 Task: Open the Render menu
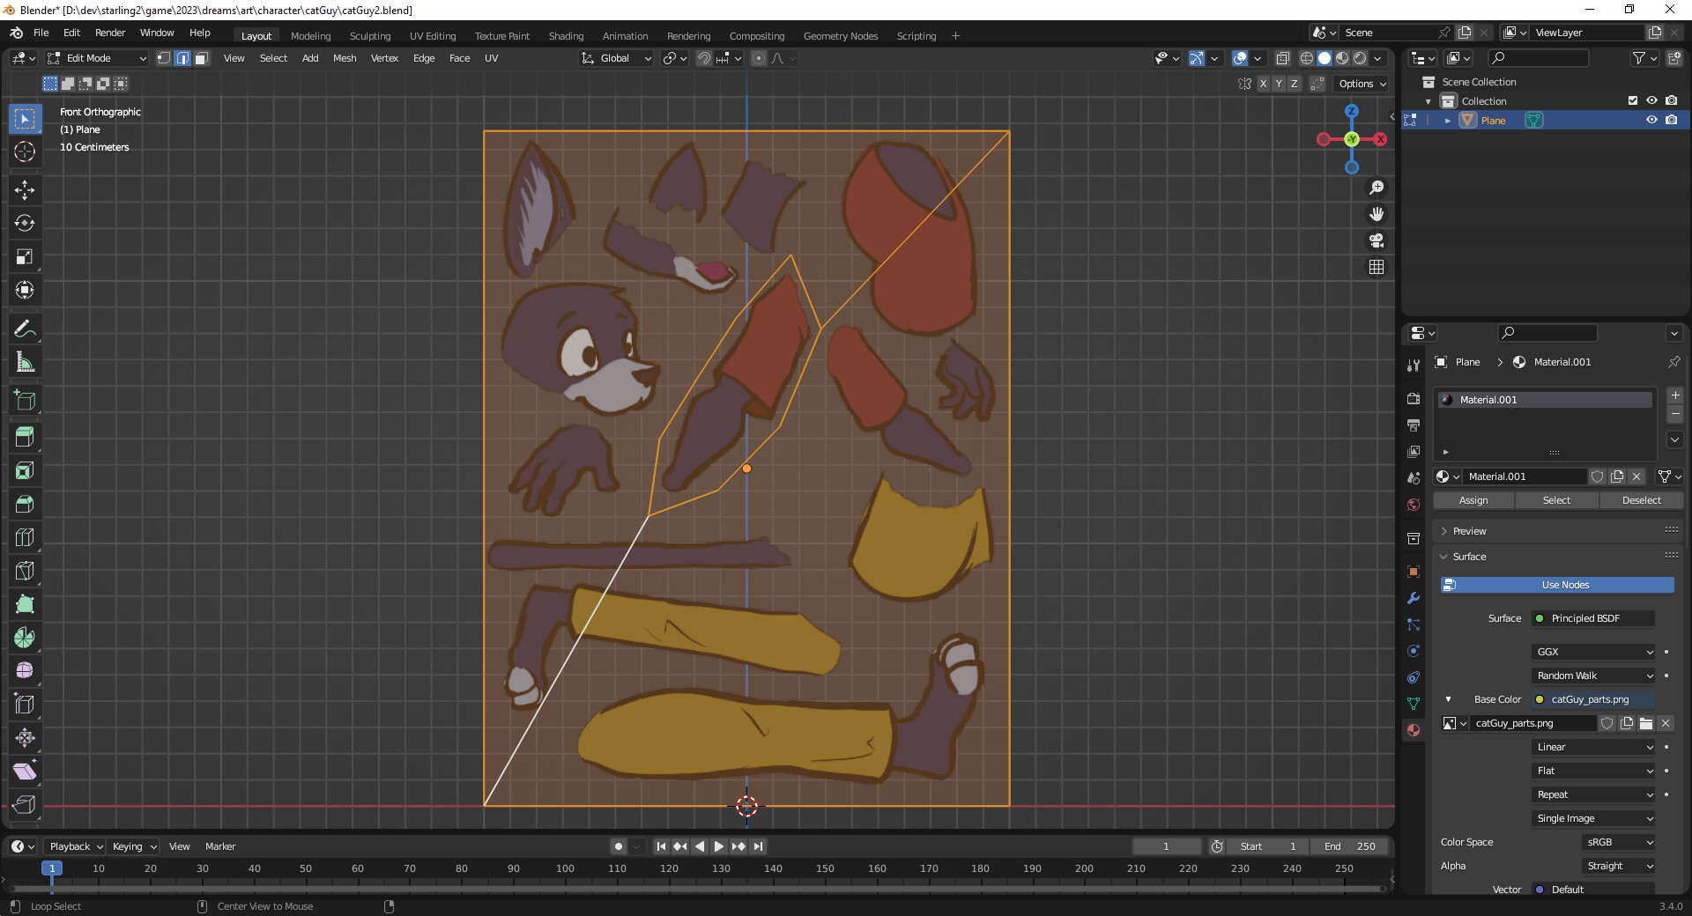pos(110,33)
